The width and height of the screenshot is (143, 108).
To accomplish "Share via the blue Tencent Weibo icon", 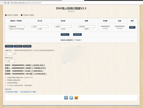I will pyautogui.click(x=71, y=98).
